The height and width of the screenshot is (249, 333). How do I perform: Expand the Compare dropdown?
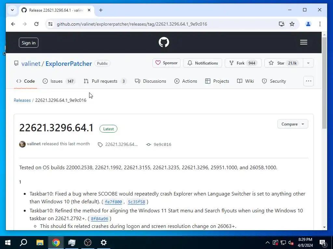click(x=293, y=124)
